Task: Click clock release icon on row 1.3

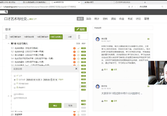Action: pyautogui.click(x=78, y=55)
